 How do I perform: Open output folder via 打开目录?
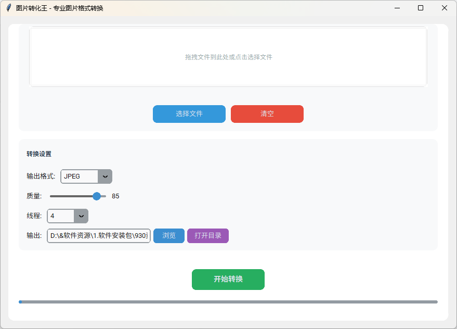tap(208, 236)
